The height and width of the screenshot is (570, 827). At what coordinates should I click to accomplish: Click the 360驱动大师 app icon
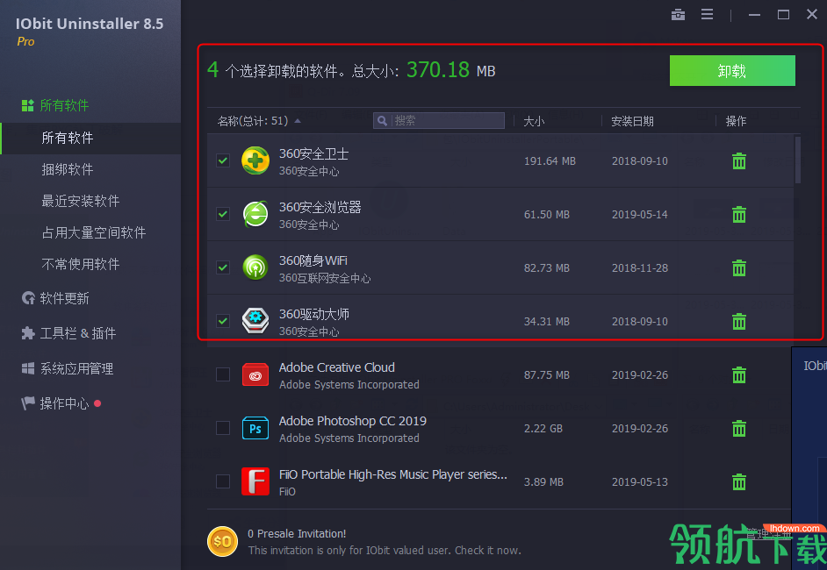pyautogui.click(x=255, y=321)
